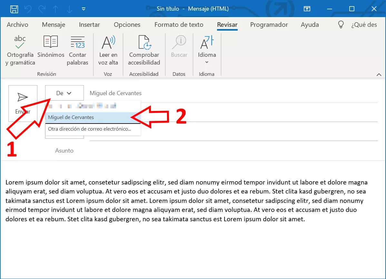The image size is (386, 279).
Task: Select Contar palabras to count words
Action: click(x=77, y=50)
